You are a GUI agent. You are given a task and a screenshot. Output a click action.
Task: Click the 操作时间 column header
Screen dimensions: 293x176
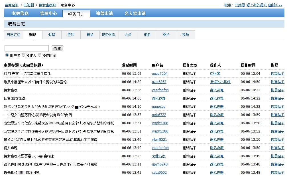point(248,65)
